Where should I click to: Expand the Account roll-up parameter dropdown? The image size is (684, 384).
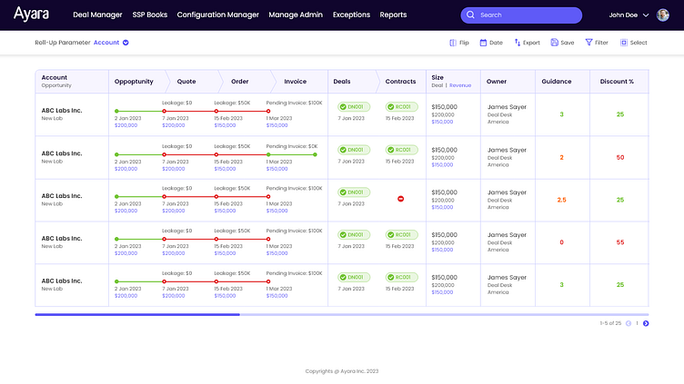126,43
